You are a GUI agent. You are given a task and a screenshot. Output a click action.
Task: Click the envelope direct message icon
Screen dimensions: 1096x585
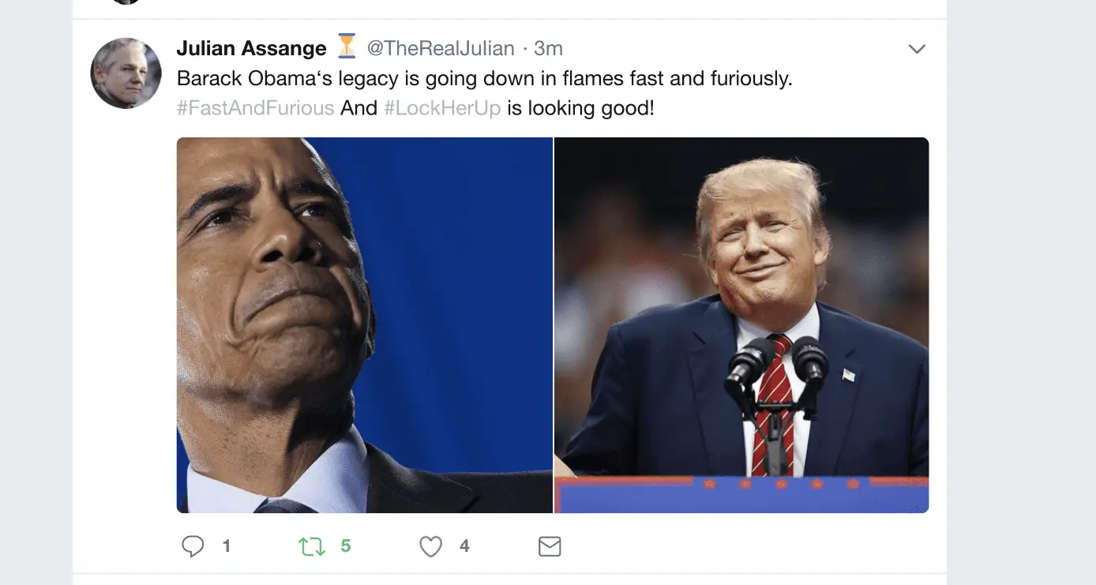(x=550, y=546)
